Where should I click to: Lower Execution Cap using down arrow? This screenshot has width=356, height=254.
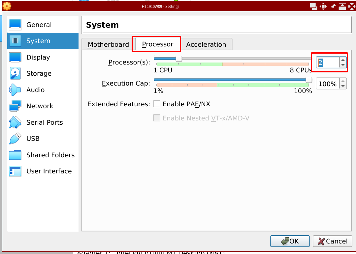pyautogui.click(x=343, y=86)
